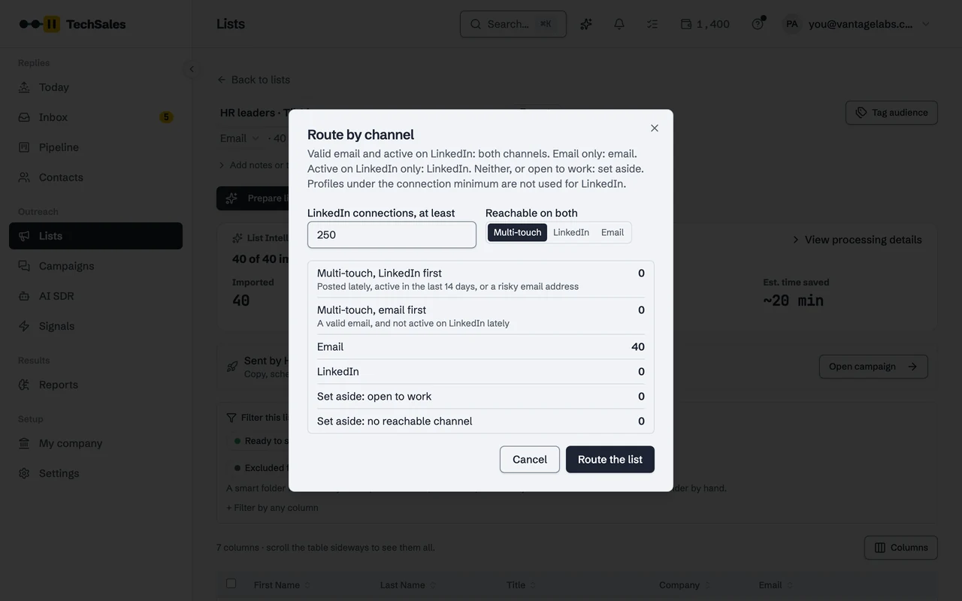Click the credits wallet showing 1,400
The image size is (962, 601).
[x=705, y=24]
